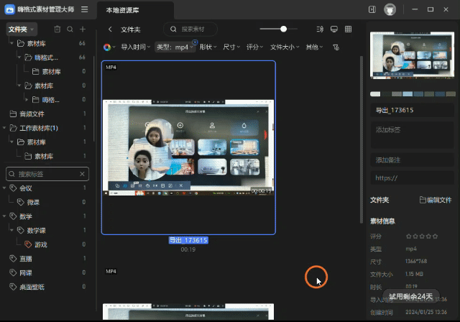
Task: Open the 类型: mp4 filter dropdown
Action: (175, 47)
